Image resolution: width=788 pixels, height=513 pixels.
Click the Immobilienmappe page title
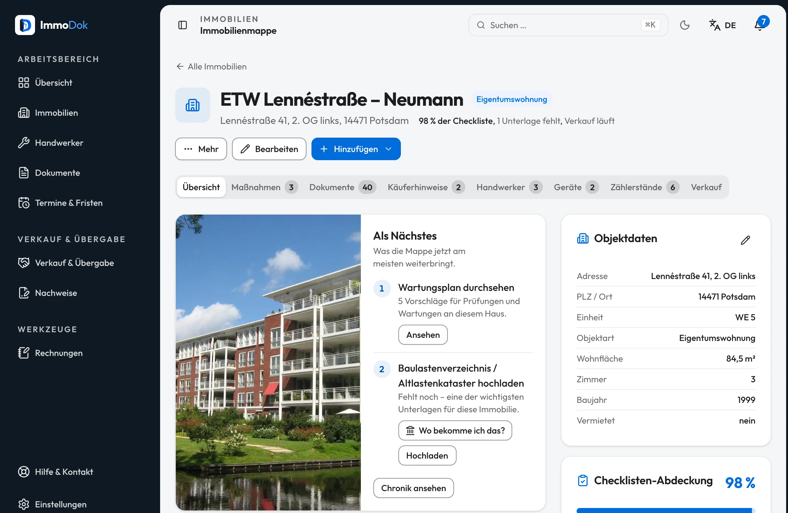pos(238,31)
